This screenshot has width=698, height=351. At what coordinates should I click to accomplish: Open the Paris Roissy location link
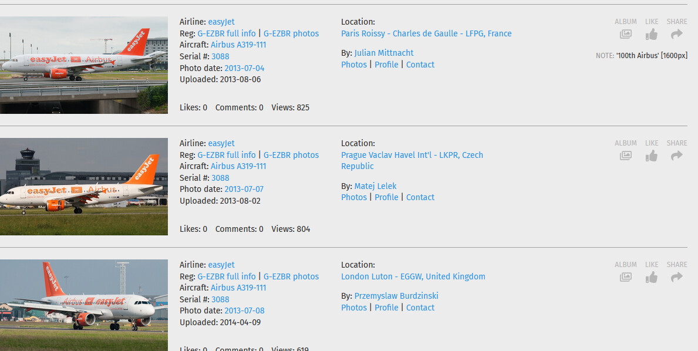(x=426, y=33)
